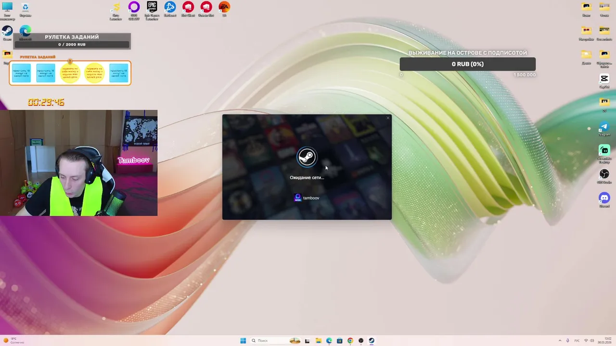Open the Steam desktop shortcut
Screen dimensions: 616x346
point(7,33)
